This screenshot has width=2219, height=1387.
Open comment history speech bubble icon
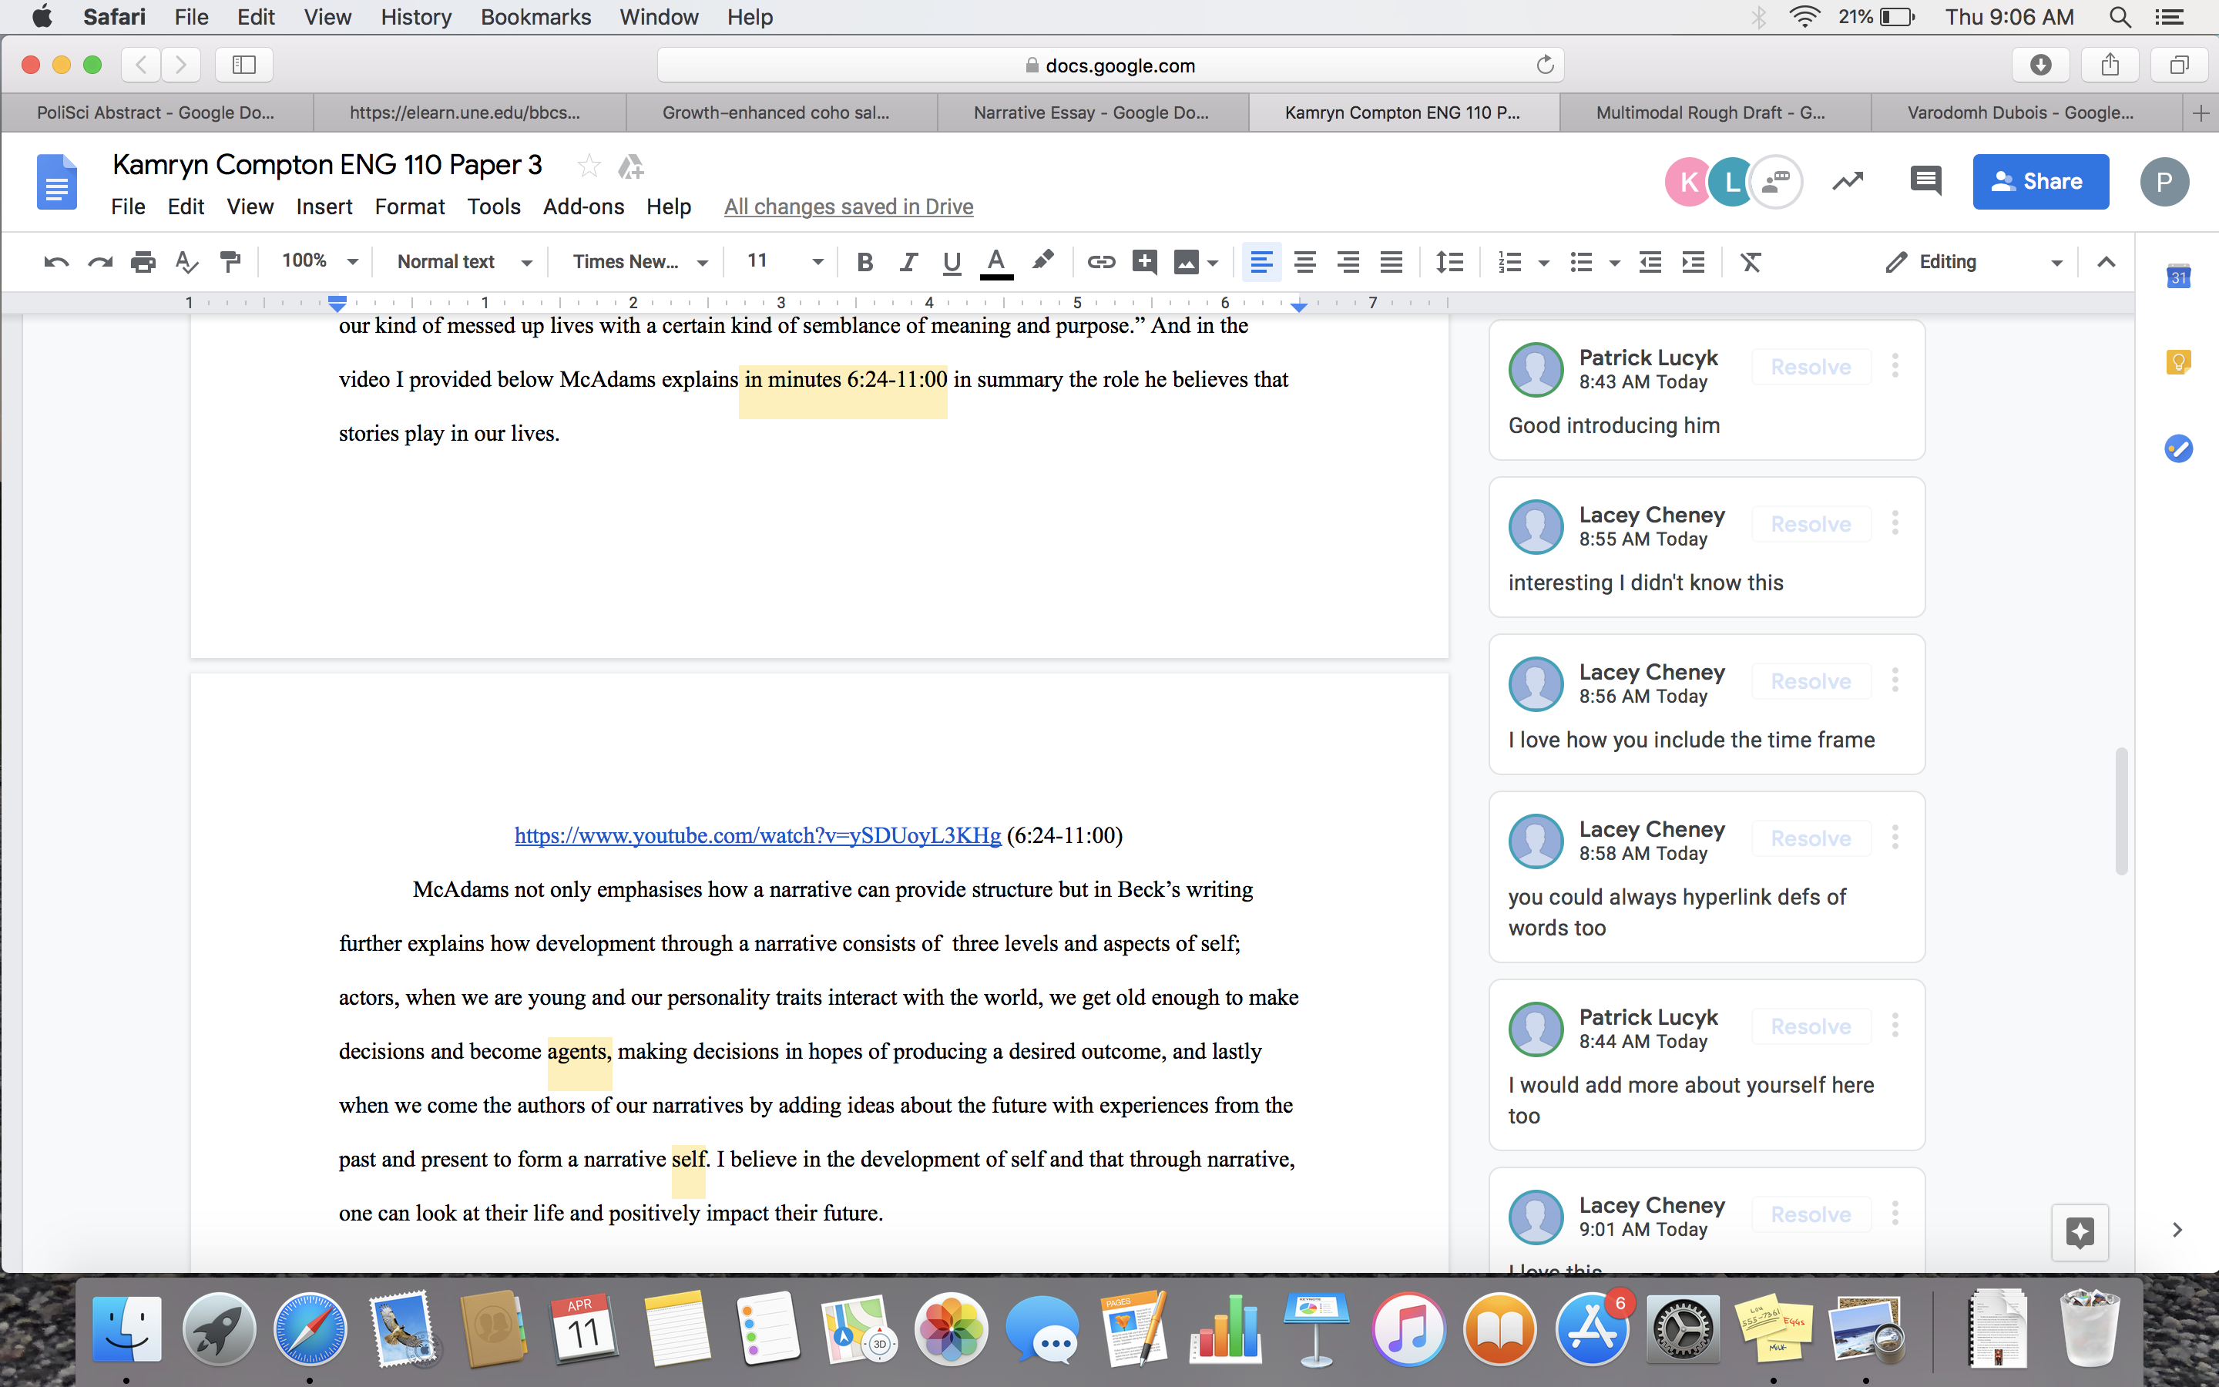coord(1925,181)
